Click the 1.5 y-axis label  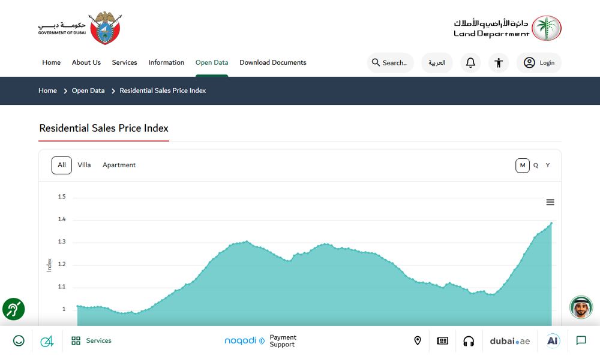click(x=62, y=197)
